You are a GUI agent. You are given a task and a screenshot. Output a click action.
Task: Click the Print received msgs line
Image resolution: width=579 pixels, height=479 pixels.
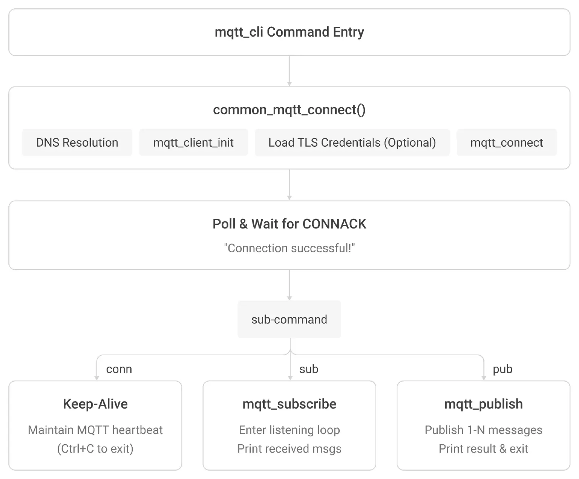tap(289, 449)
